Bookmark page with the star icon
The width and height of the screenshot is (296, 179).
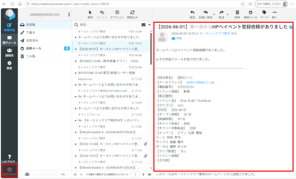242,4
